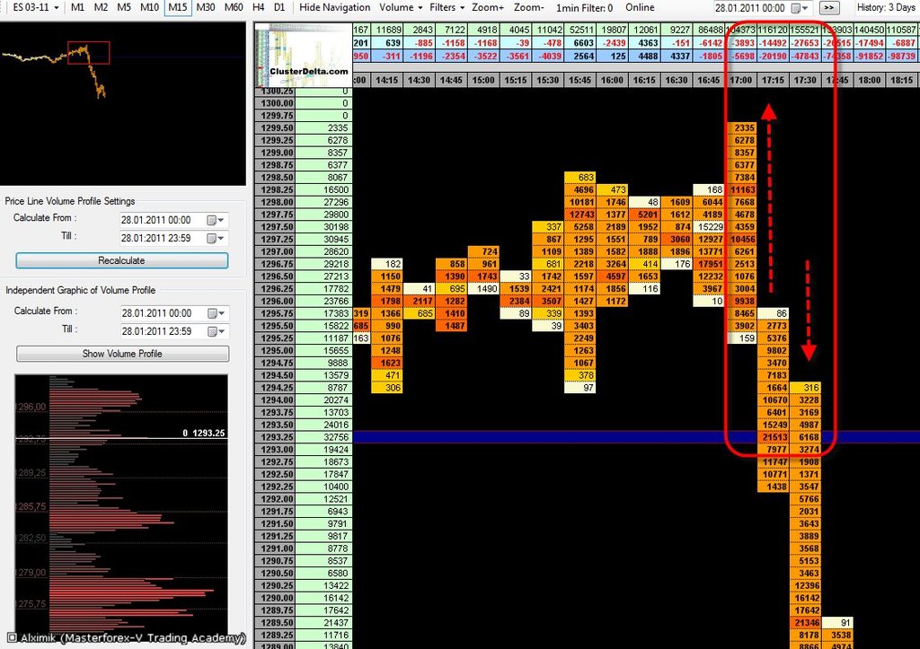920x649 pixels.
Task: Expand the ES 03-11 instrument dropdown
Action: click(36, 7)
